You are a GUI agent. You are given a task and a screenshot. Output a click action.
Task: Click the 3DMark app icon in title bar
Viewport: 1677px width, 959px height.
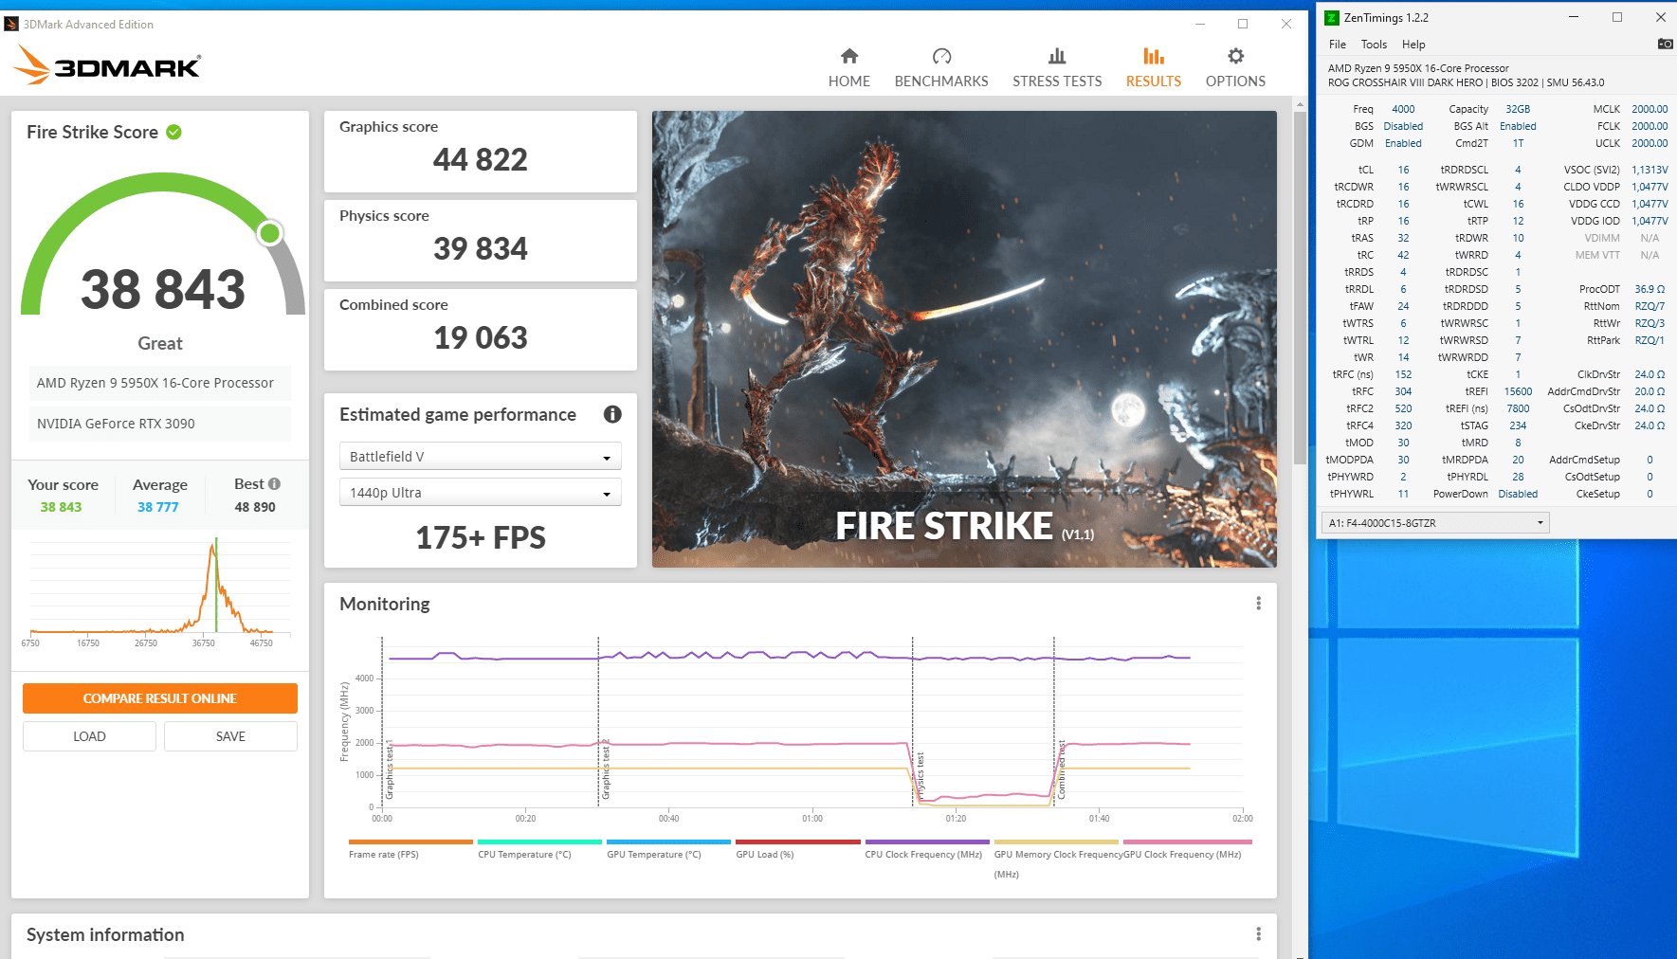pyautogui.click(x=11, y=24)
